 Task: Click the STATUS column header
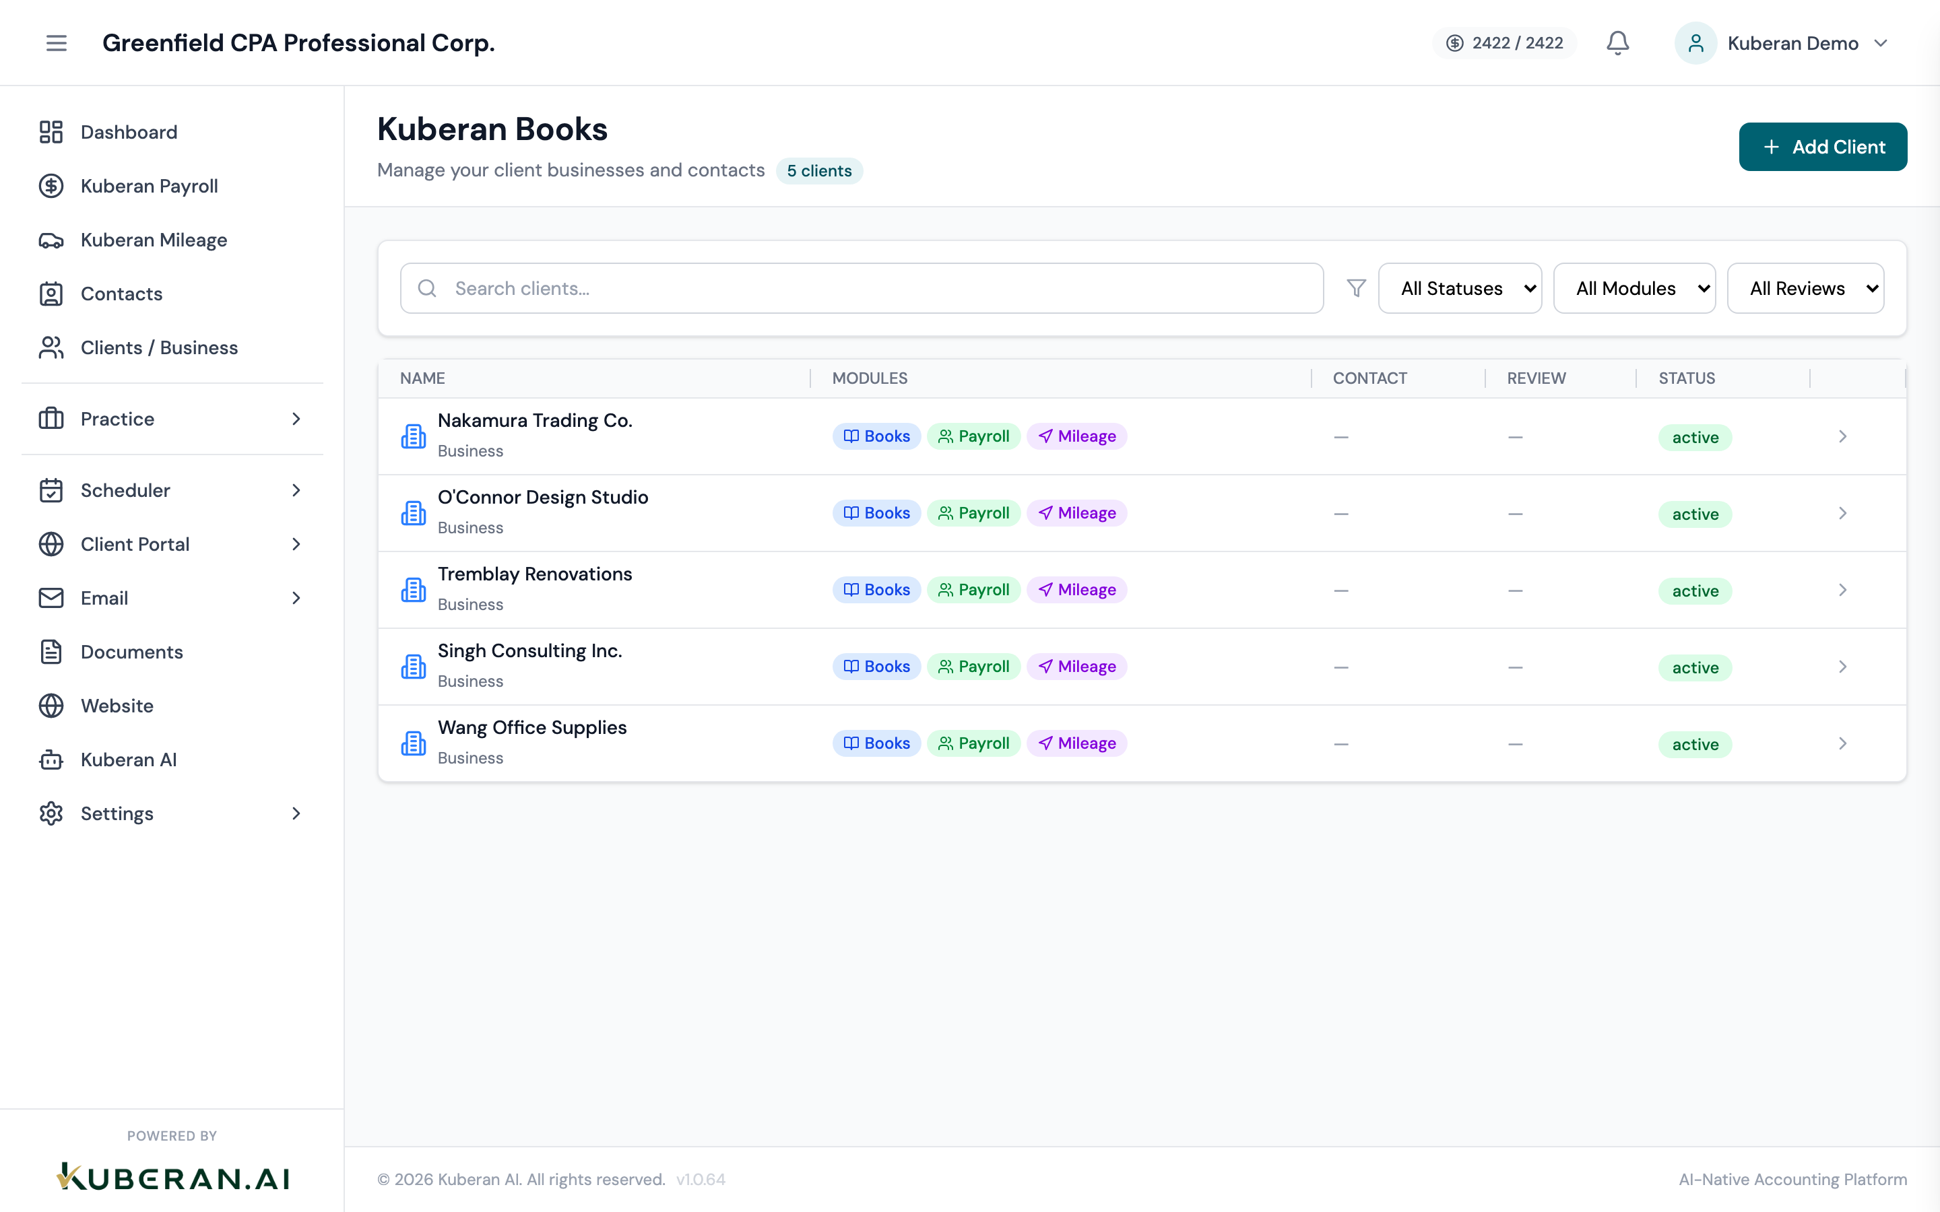coord(1687,378)
